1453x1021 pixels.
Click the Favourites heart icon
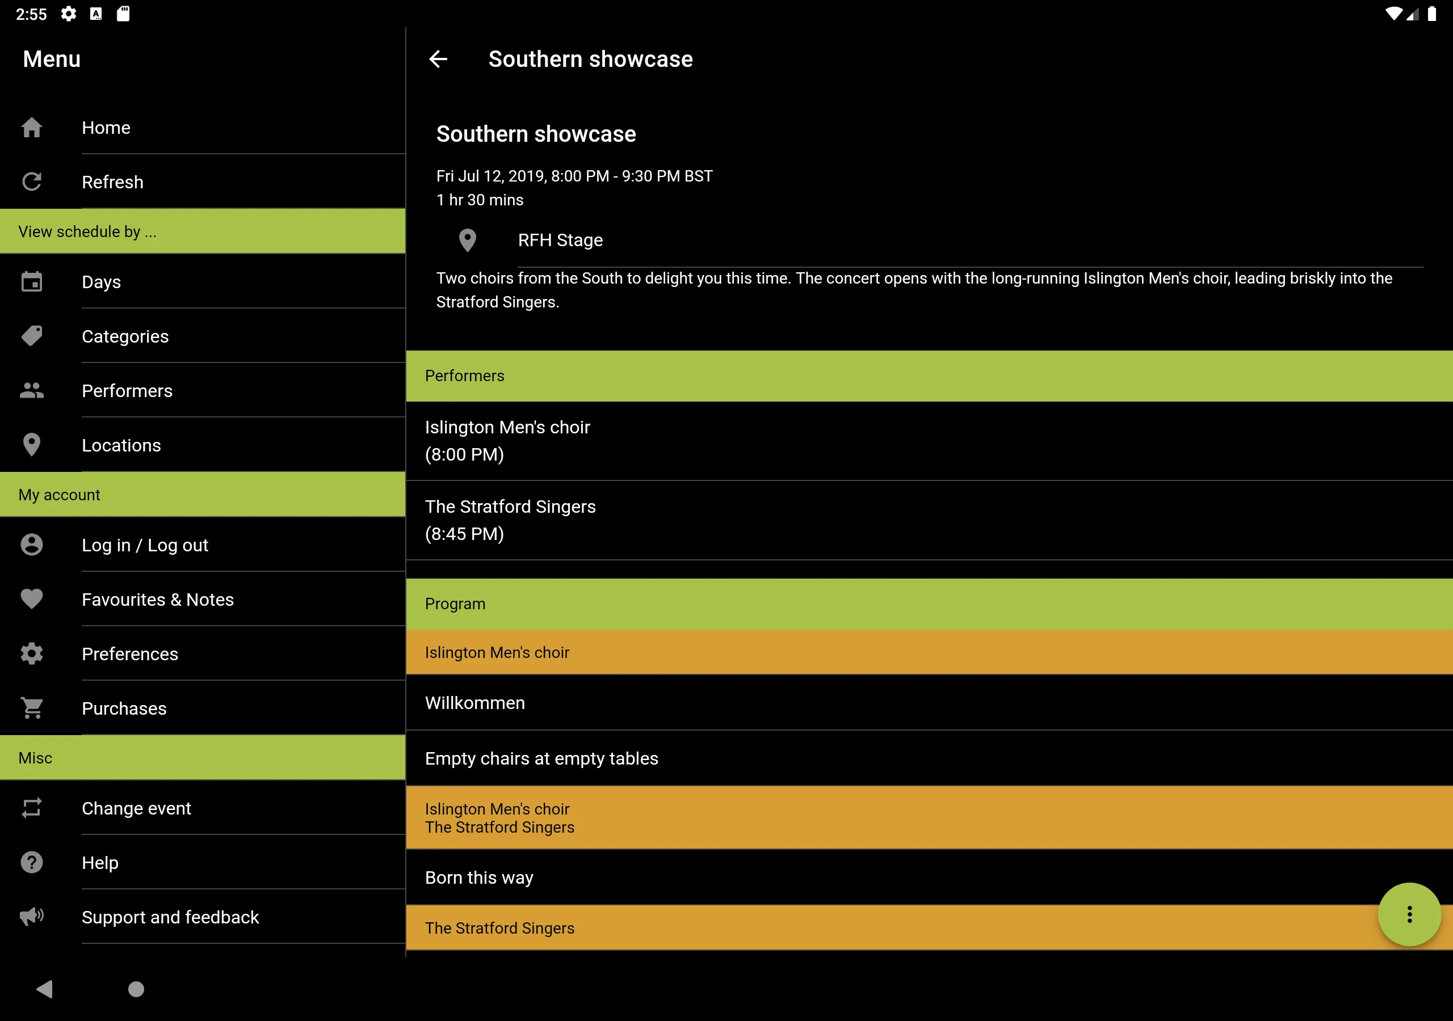pyautogui.click(x=32, y=599)
